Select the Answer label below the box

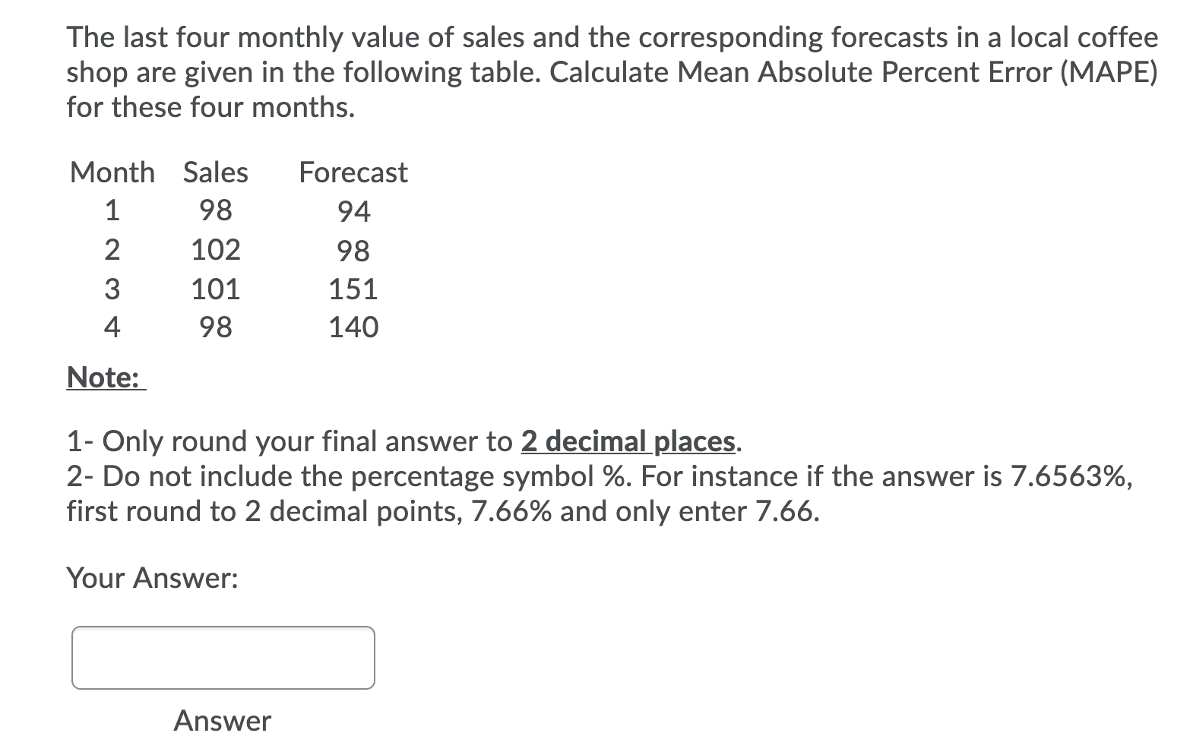(x=221, y=720)
